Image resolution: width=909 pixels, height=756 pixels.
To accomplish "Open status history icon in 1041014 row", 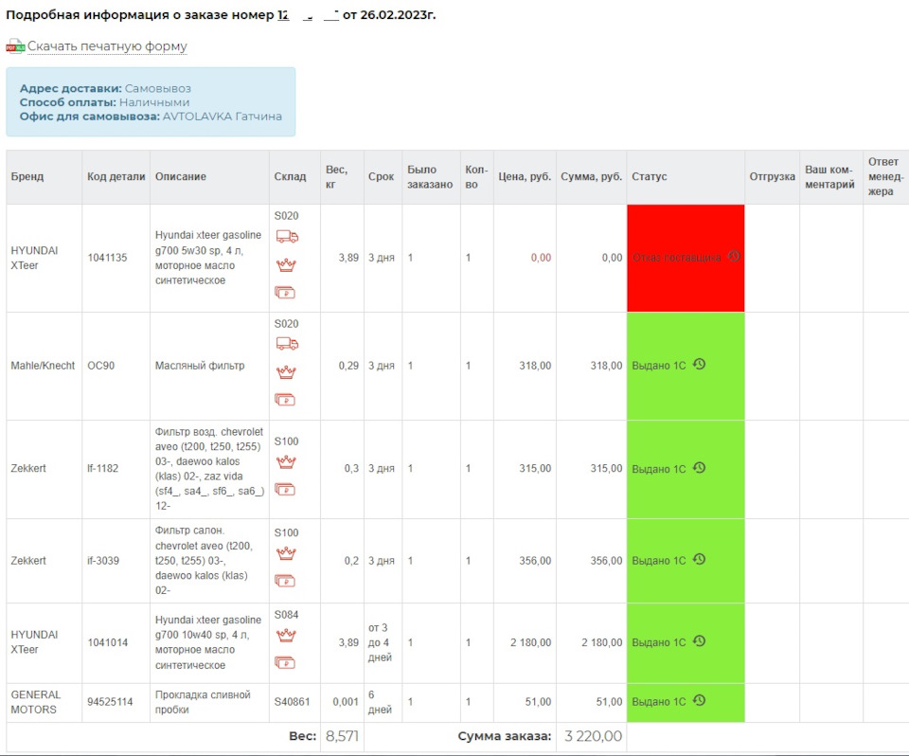I will pyautogui.click(x=699, y=641).
